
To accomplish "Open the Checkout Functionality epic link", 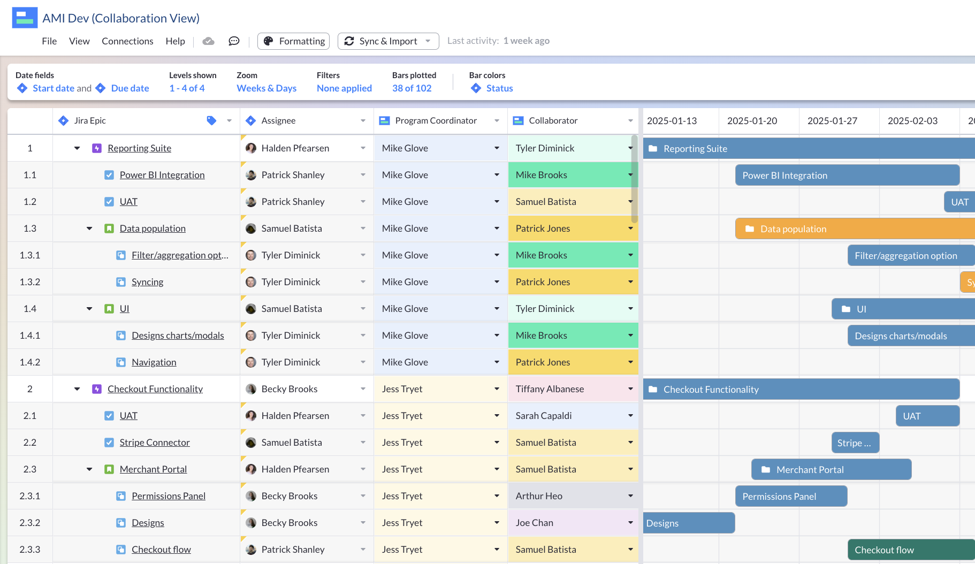I will click(x=155, y=389).
